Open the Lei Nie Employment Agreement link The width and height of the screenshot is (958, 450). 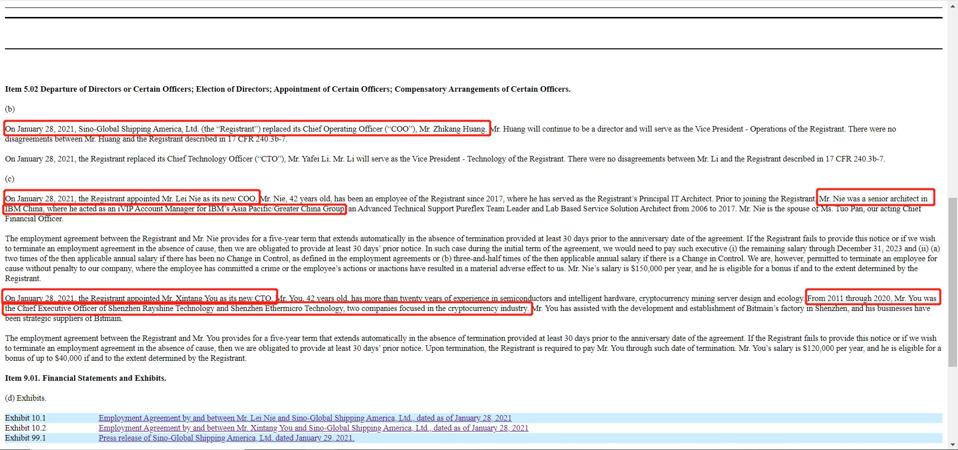tap(305, 418)
